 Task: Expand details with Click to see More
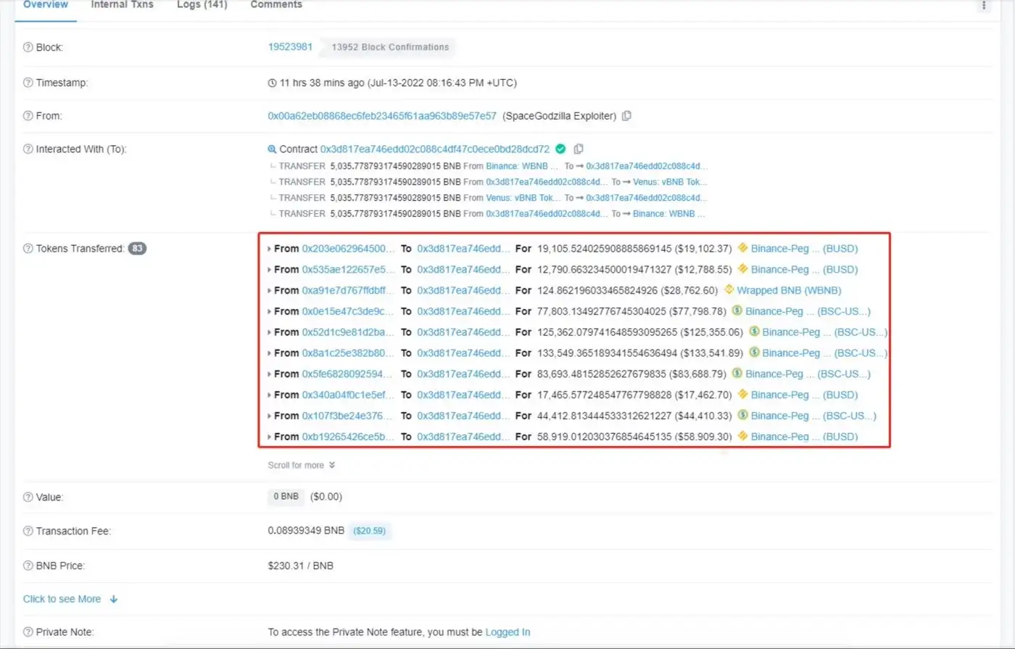pyautogui.click(x=70, y=599)
